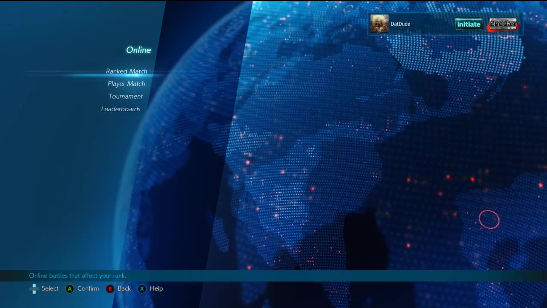Choose the Tournament menu entry
This screenshot has width=547, height=308.
126,96
